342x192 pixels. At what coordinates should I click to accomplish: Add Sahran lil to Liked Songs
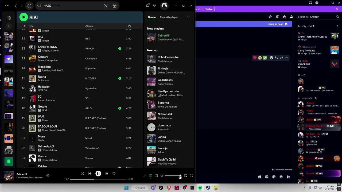click(48, 175)
